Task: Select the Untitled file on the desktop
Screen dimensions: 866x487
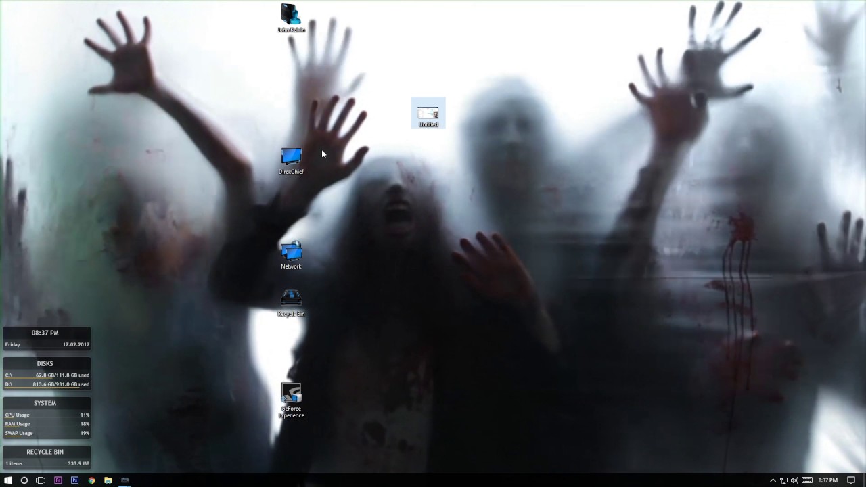Action: tap(428, 114)
